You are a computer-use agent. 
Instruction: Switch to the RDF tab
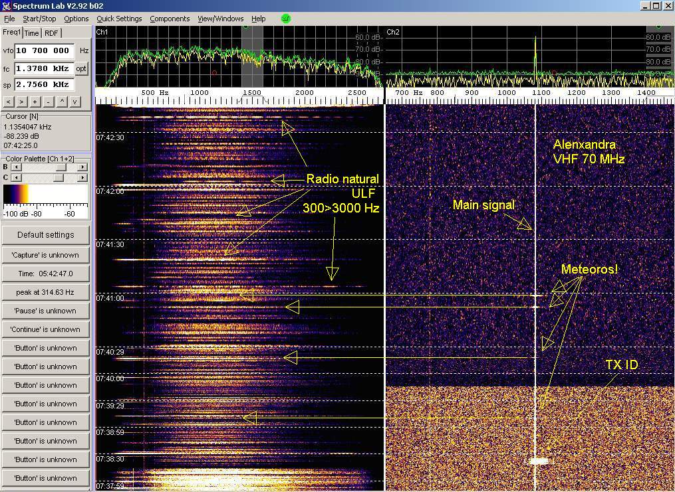pyautogui.click(x=51, y=33)
